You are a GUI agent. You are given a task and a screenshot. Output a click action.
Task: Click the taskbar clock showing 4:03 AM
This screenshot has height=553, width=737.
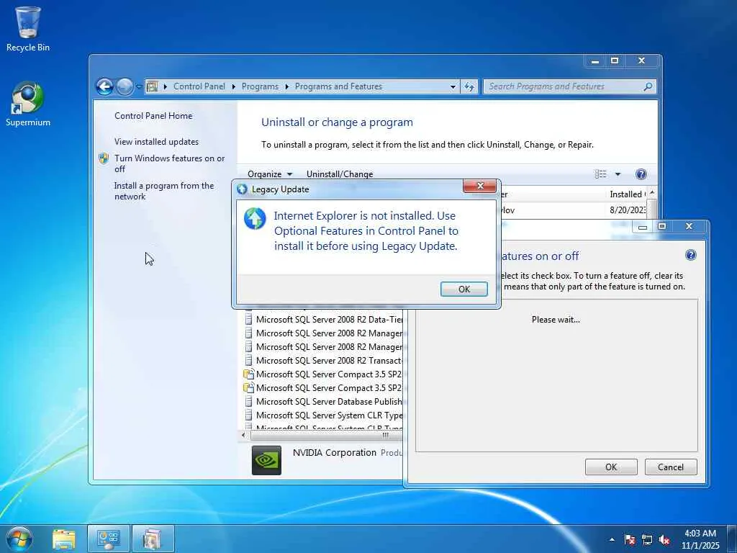pyautogui.click(x=700, y=539)
